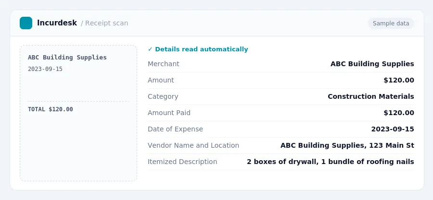Viewport: 433px width, 200px height.
Task: Click the Amount field label
Action: tap(161, 80)
